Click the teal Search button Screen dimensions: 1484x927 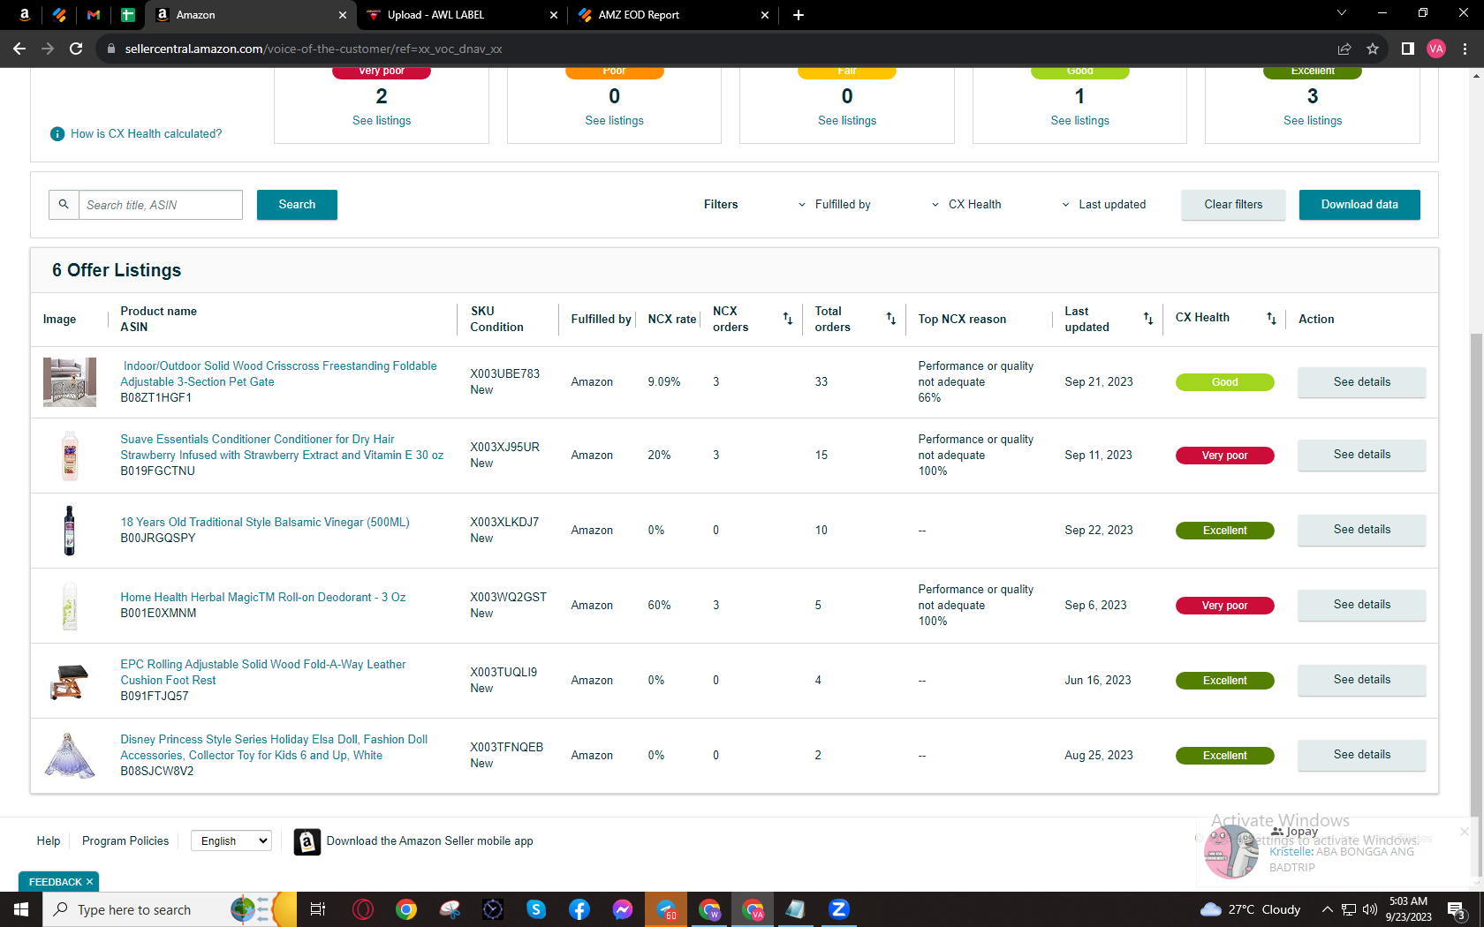click(x=297, y=205)
